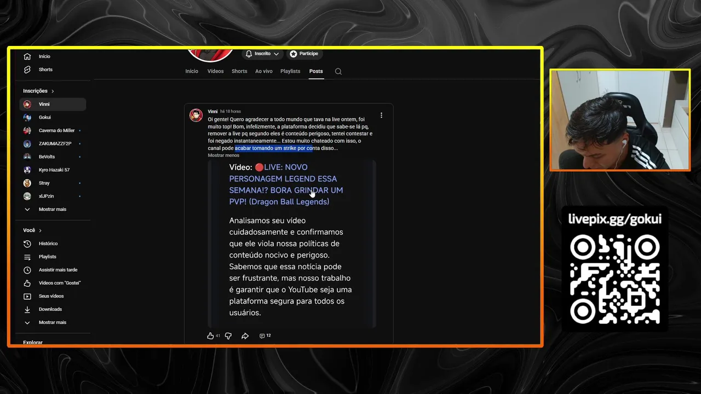Open the post's three-dot options menu

[x=381, y=115]
